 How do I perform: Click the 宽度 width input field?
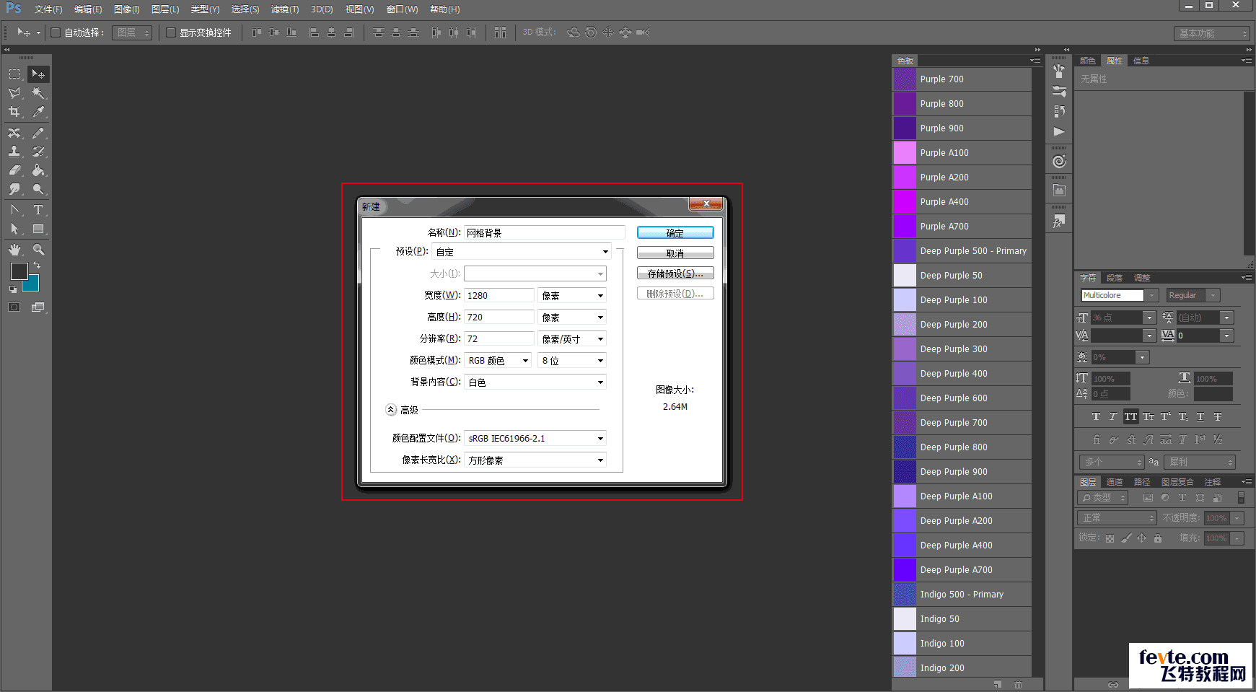point(499,295)
